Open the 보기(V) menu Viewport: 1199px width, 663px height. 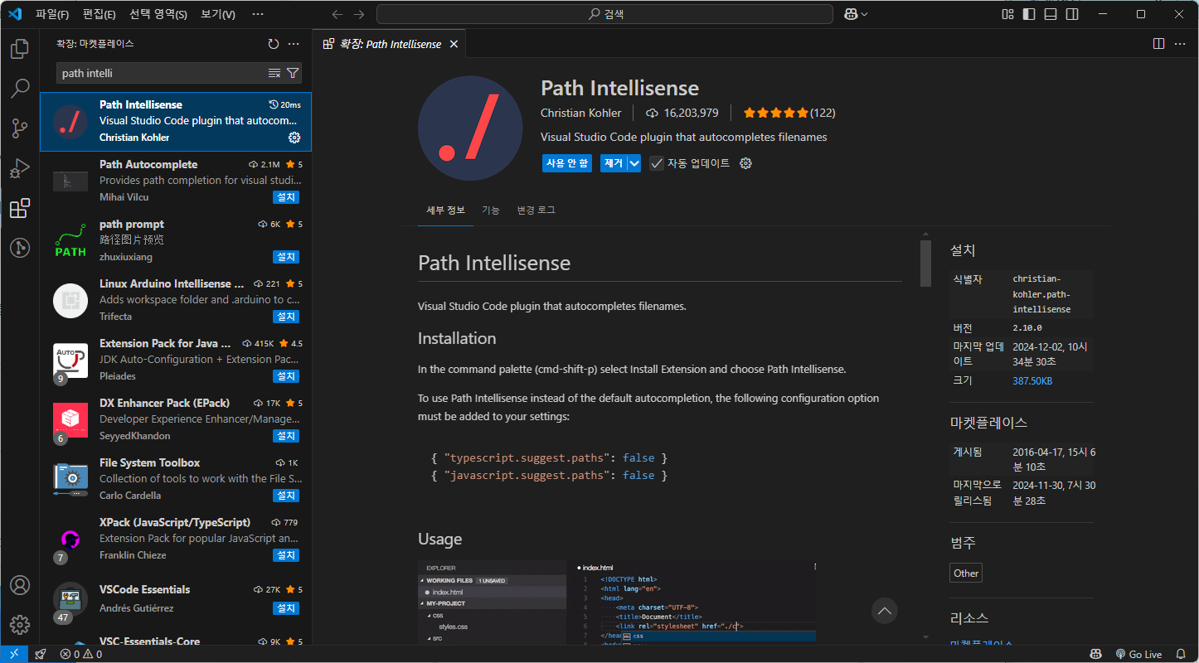click(218, 14)
